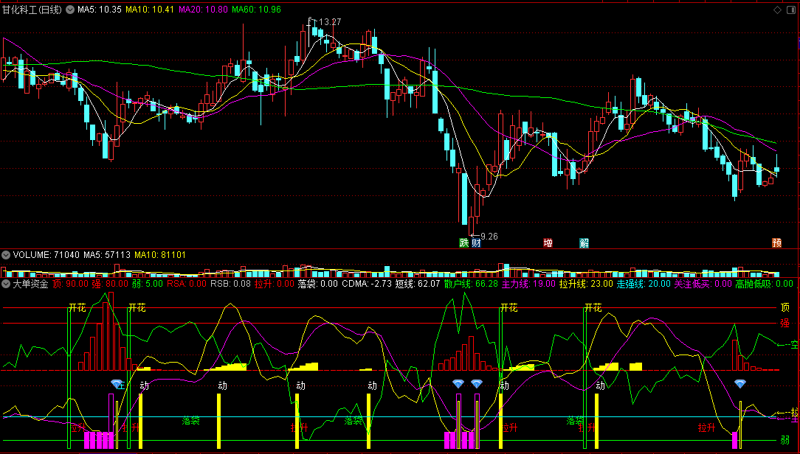Click the volume MA5: 57113 label

coord(107,255)
